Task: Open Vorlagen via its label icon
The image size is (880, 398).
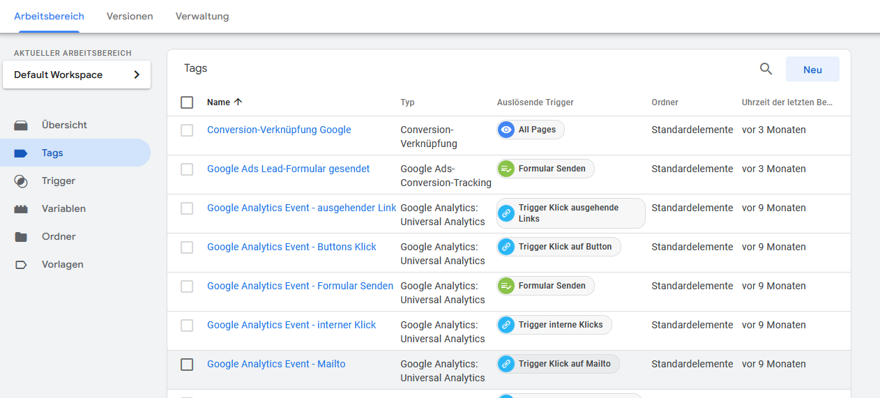Action: pos(21,265)
